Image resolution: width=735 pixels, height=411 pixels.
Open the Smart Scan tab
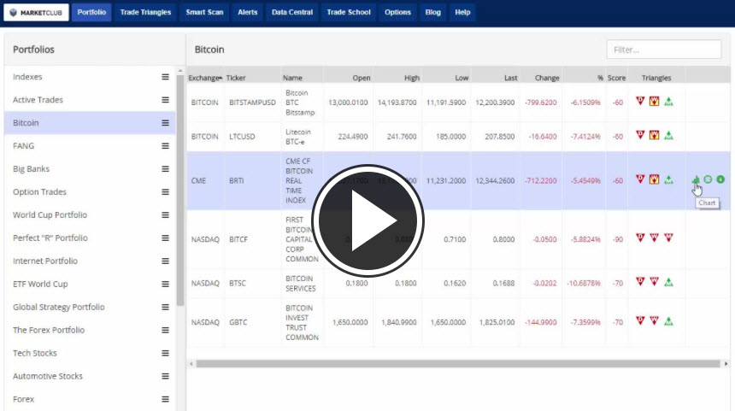coord(204,12)
